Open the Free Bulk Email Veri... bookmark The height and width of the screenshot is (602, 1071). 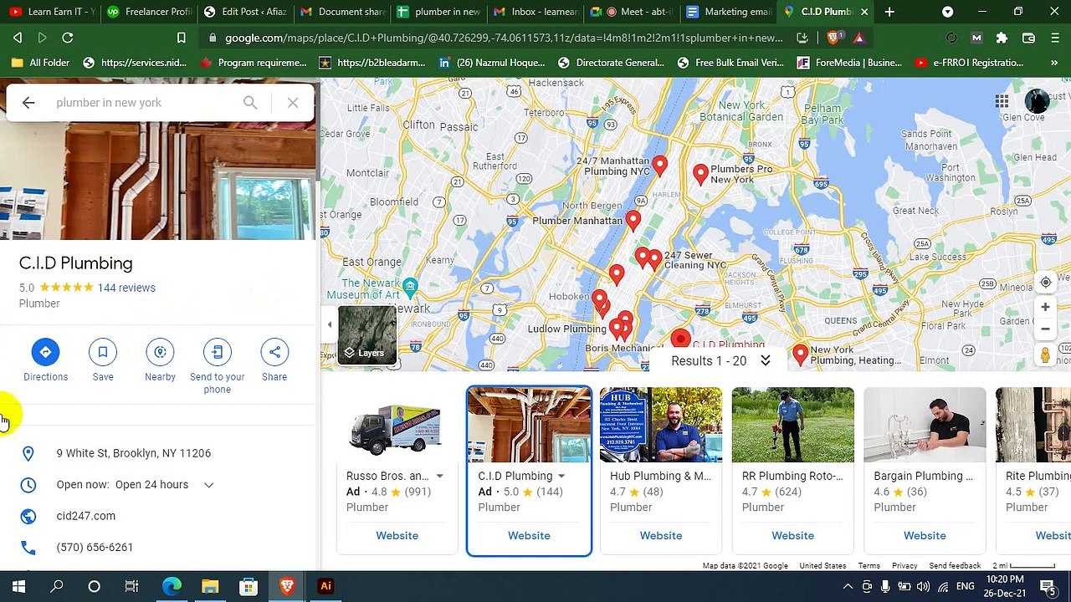click(730, 63)
